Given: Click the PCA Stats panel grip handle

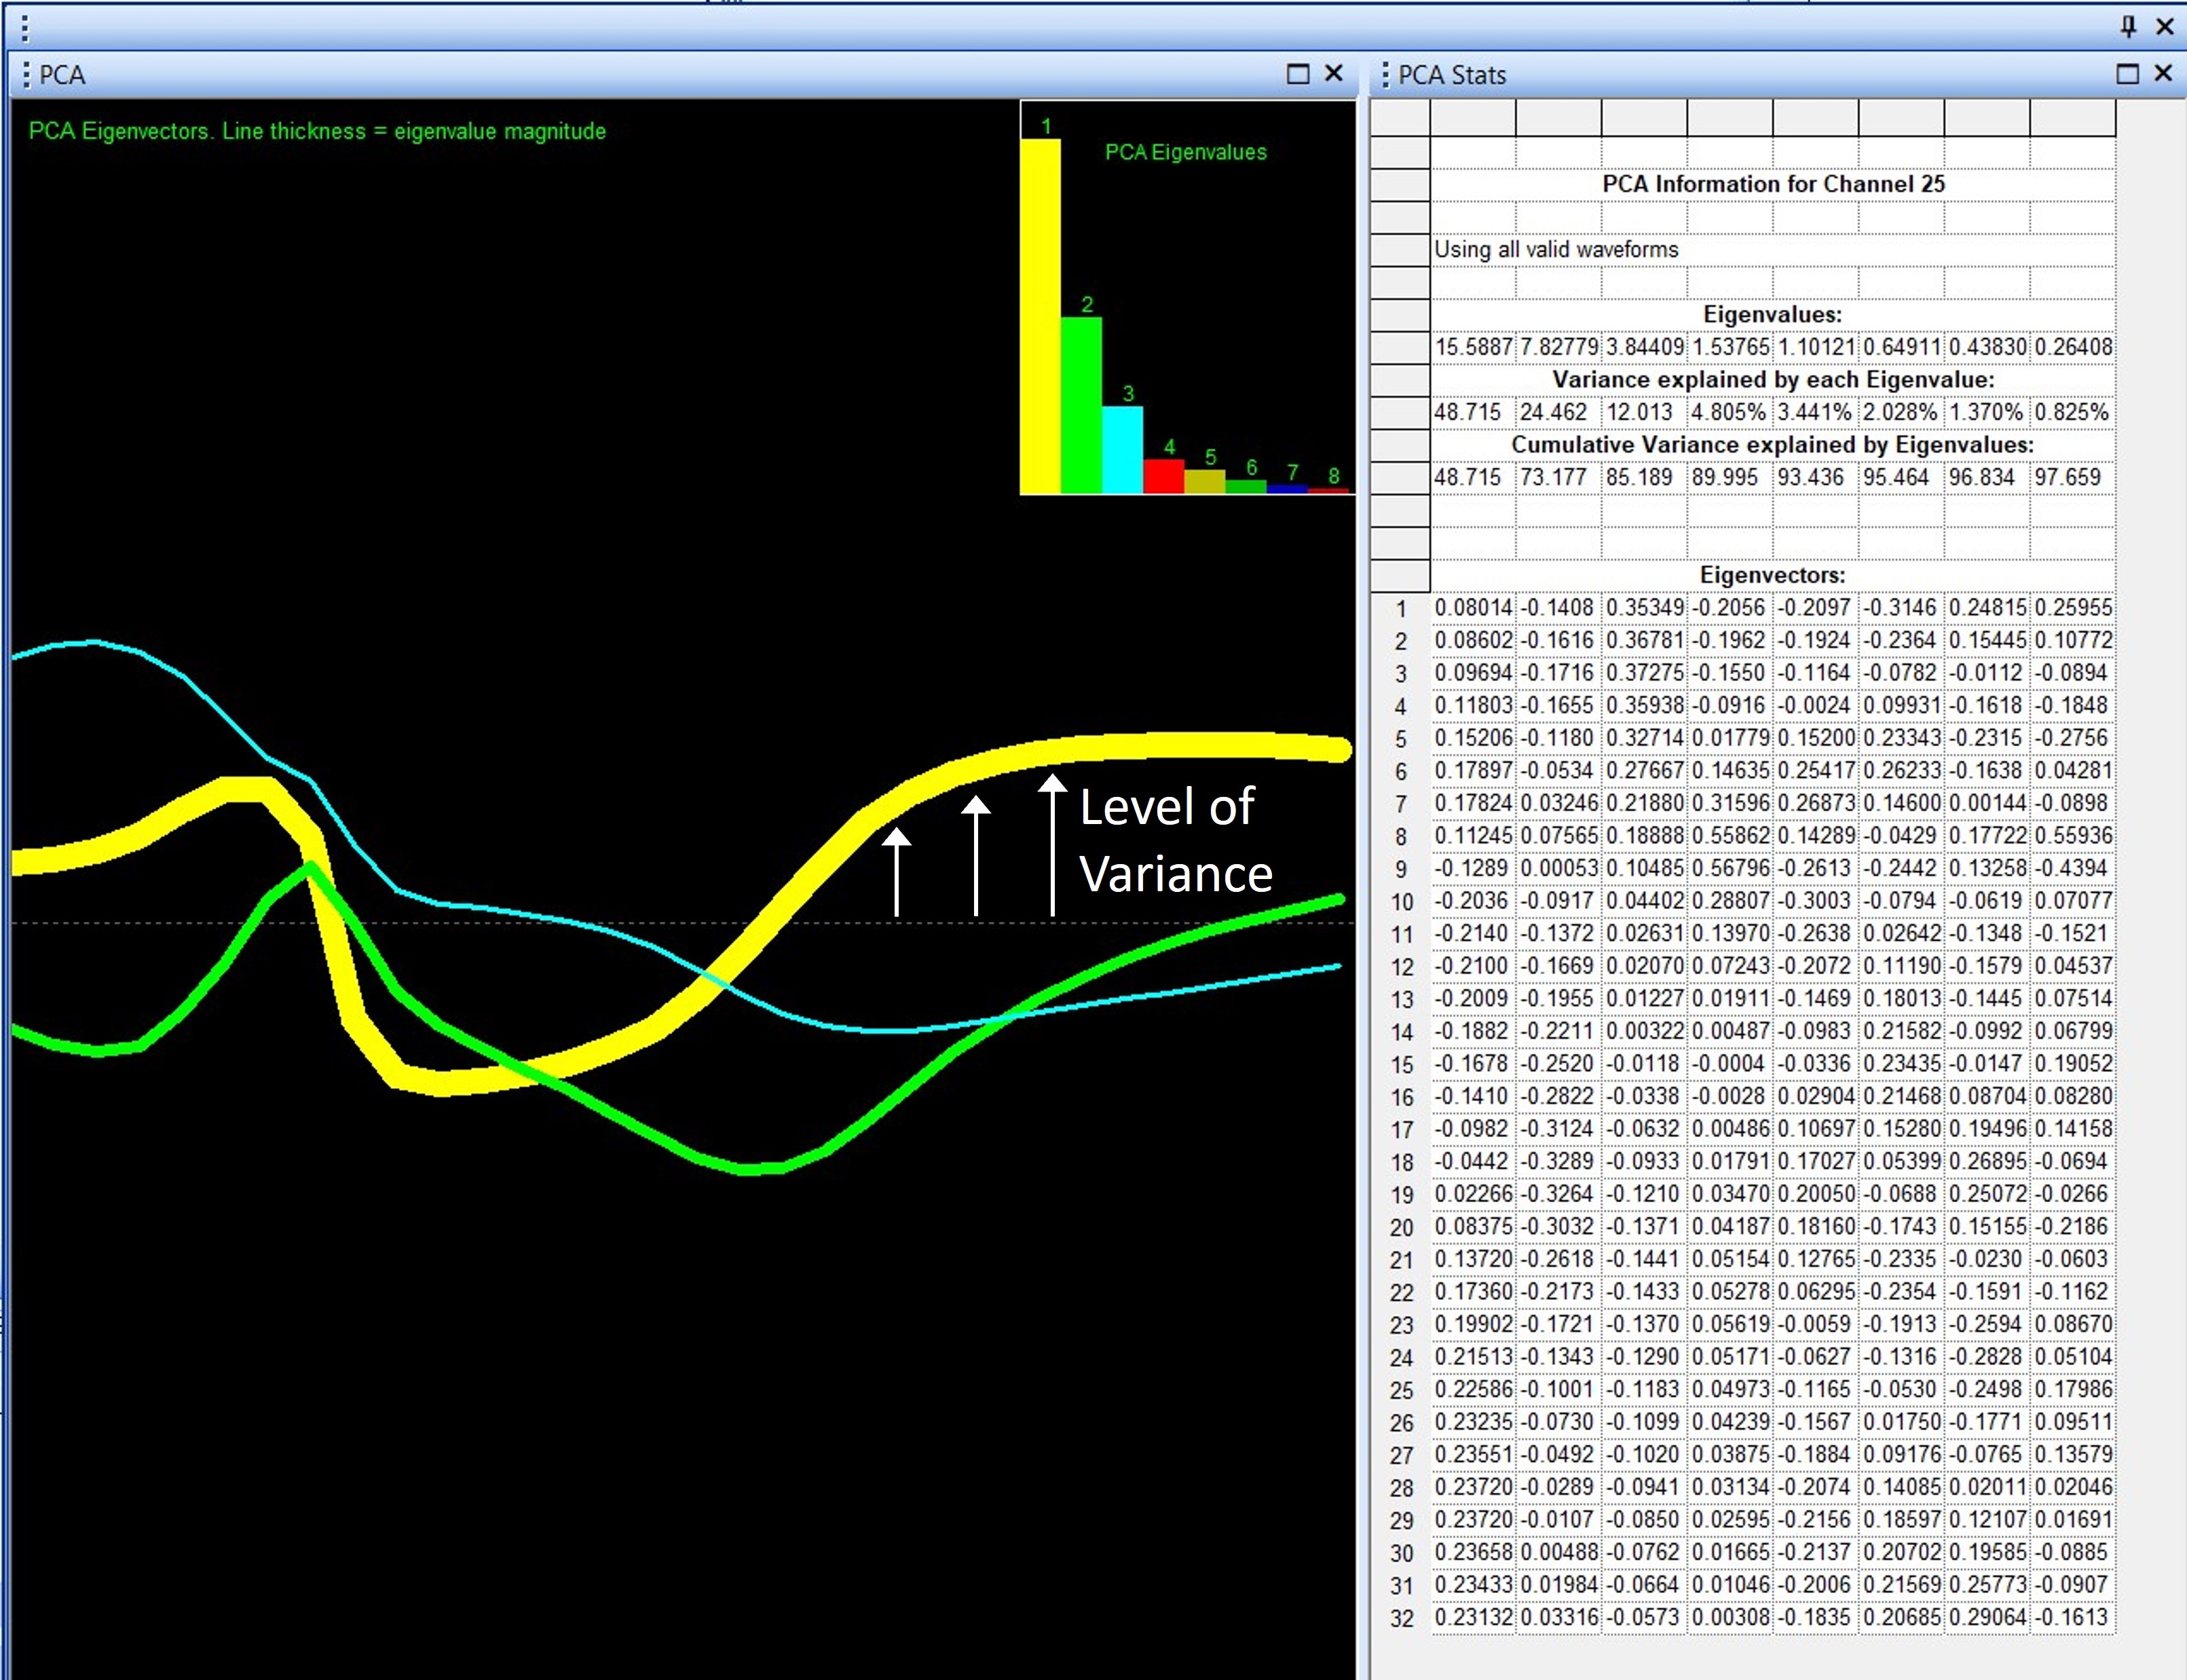Looking at the screenshot, I should click(1385, 75).
